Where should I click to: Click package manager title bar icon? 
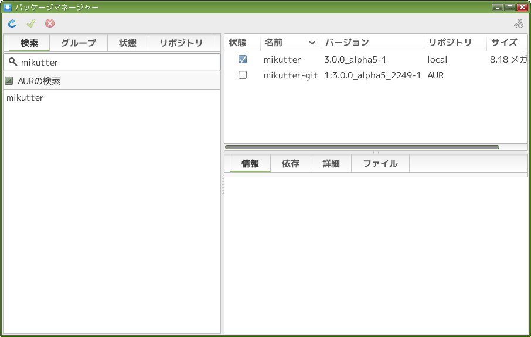pyautogui.click(x=8, y=7)
